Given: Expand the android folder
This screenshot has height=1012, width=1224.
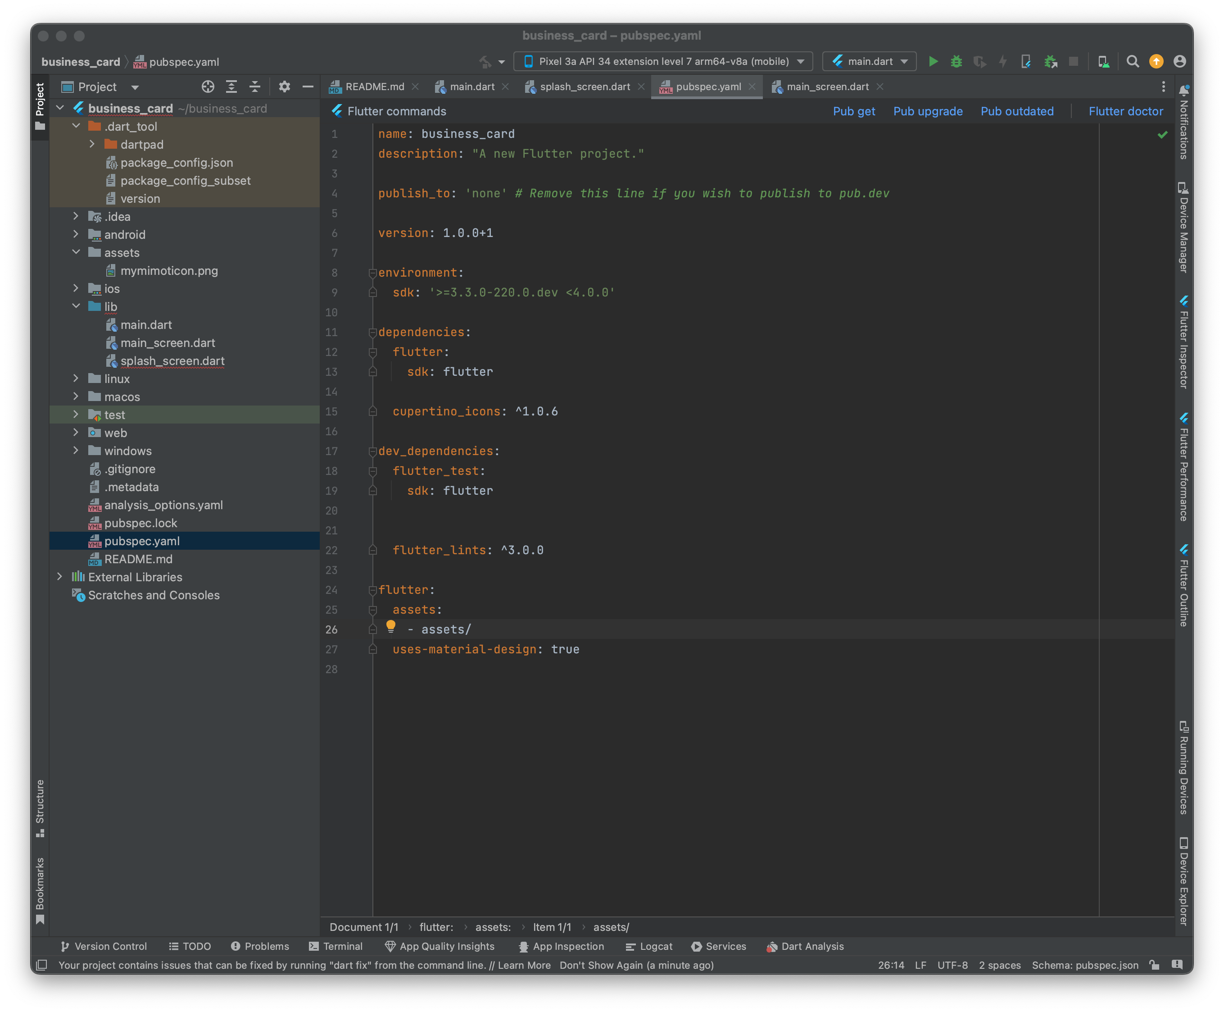Looking at the screenshot, I should [x=76, y=234].
